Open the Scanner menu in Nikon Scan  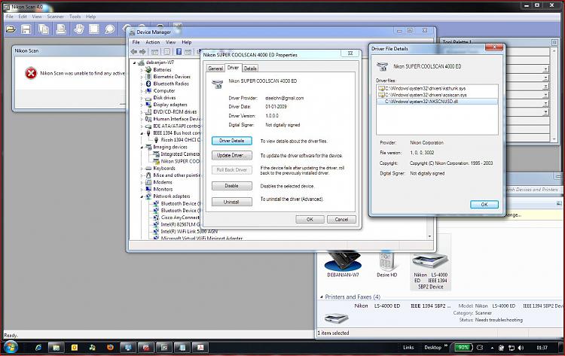(55, 17)
